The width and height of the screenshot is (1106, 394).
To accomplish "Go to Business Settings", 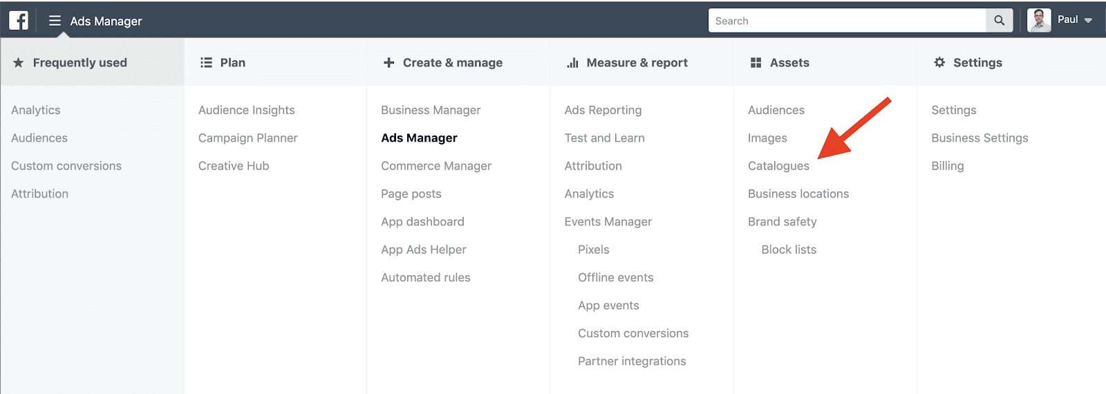I will [980, 138].
